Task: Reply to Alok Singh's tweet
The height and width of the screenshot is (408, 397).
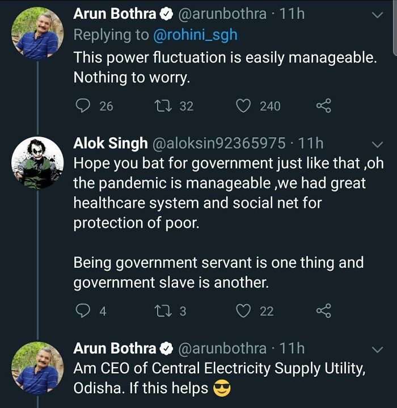Action: tap(83, 310)
